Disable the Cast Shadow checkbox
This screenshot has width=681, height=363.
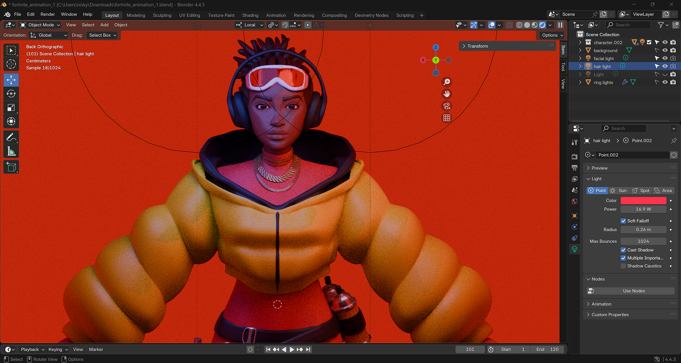[x=623, y=250]
